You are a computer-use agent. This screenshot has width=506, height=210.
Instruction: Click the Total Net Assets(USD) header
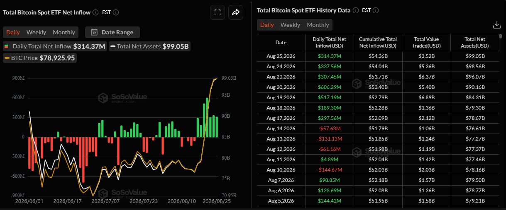(x=475, y=43)
